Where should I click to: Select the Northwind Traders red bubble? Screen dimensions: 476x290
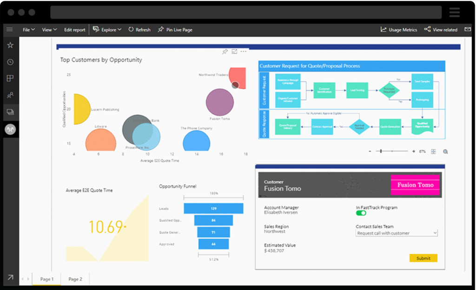point(238,77)
